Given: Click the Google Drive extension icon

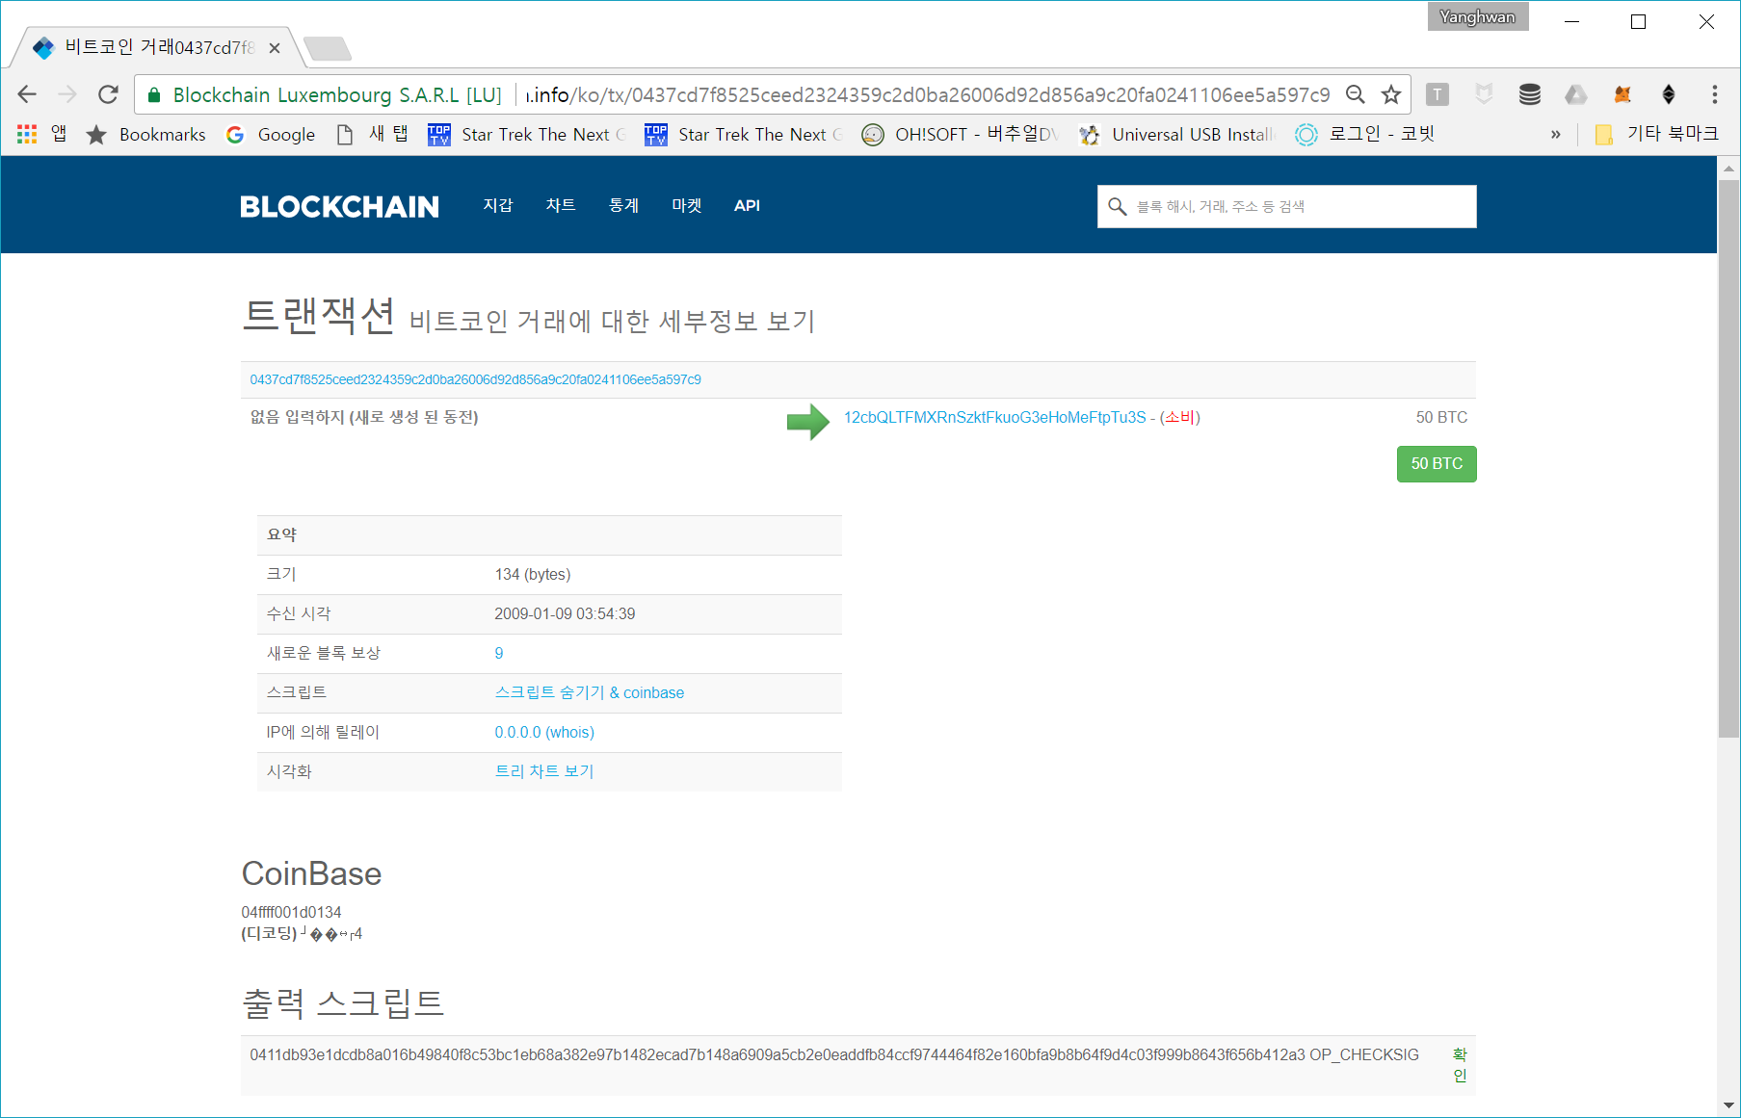Looking at the screenshot, I should point(1576,94).
